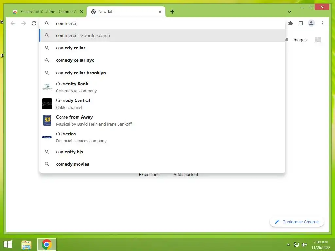Viewport: 335px width, 251px height.
Task: Choose comedy cellar brooklyn suggestion
Action: tap(162, 73)
